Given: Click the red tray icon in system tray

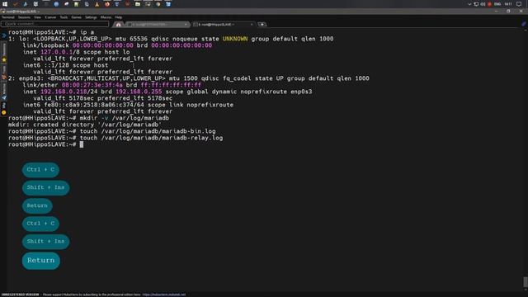Looking at the screenshot, I should (x=489, y=4).
